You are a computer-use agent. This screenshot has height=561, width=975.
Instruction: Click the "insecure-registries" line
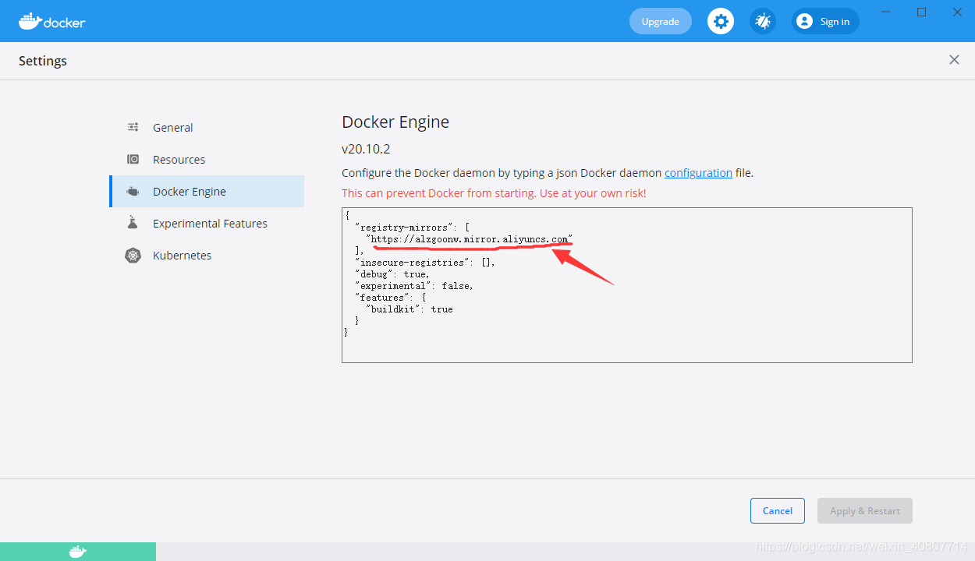click(x=424, y=263)
